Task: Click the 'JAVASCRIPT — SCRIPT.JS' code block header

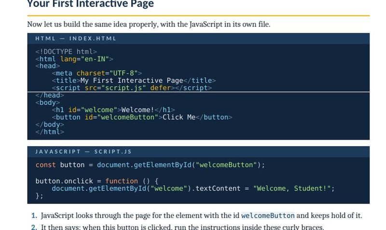Action: [x=198, y=152]
